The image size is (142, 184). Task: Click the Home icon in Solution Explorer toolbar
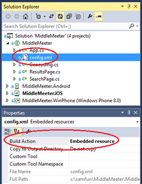(x=25, y=16)
